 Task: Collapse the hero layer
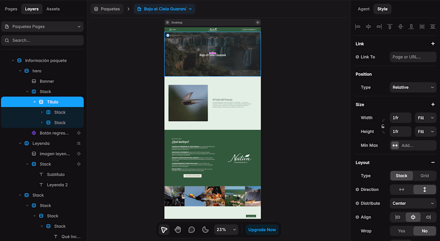tap(20, 71)
